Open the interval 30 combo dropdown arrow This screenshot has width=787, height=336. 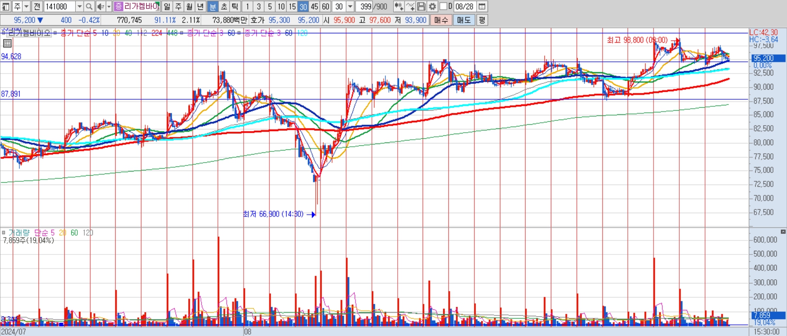(x=350, y=7)
